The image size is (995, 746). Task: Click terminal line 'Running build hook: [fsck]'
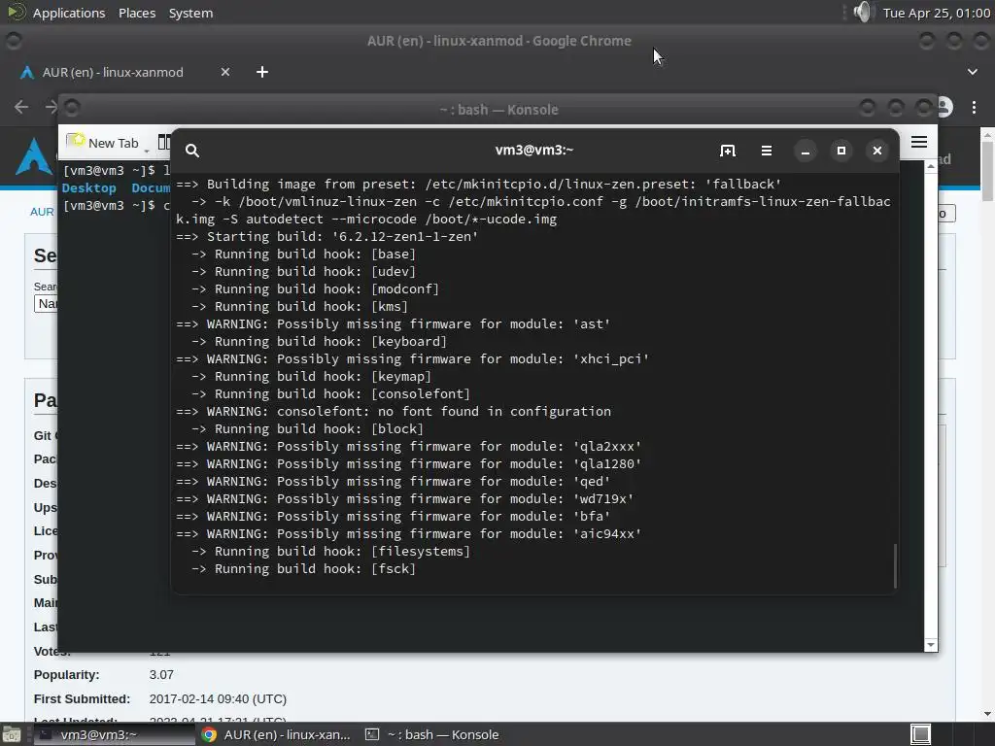(x=303, y=569)
